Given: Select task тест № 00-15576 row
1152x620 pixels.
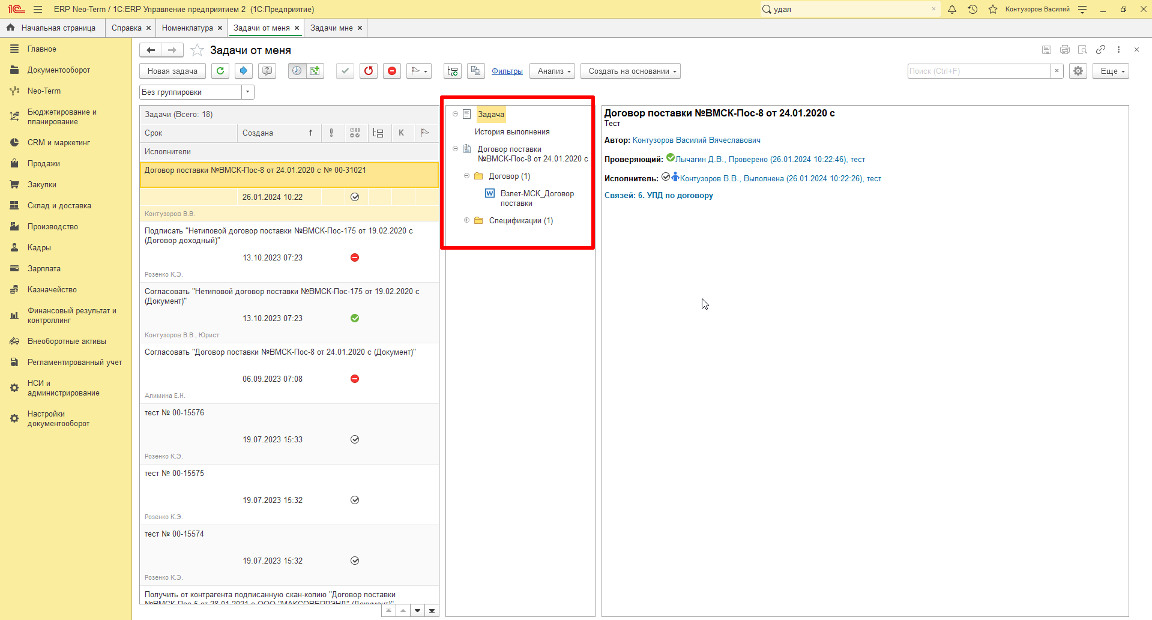Looking at the screenshot, I should 289,433.
